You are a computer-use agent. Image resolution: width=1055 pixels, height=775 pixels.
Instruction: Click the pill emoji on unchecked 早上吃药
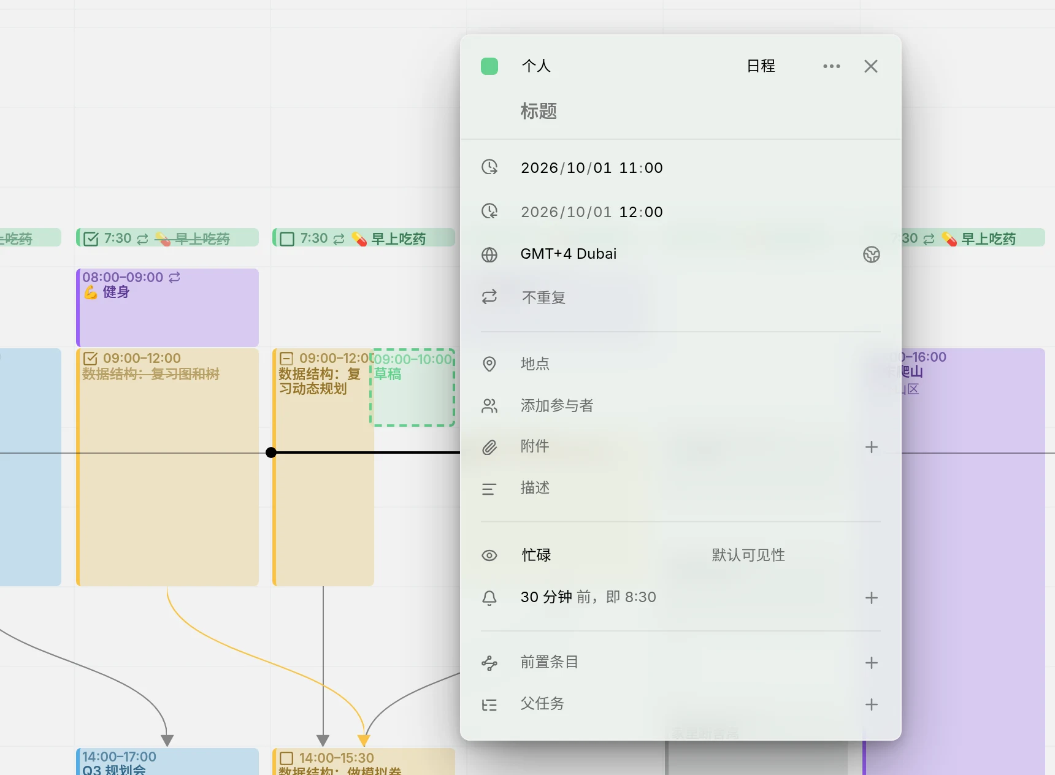(x=359, y=239)
